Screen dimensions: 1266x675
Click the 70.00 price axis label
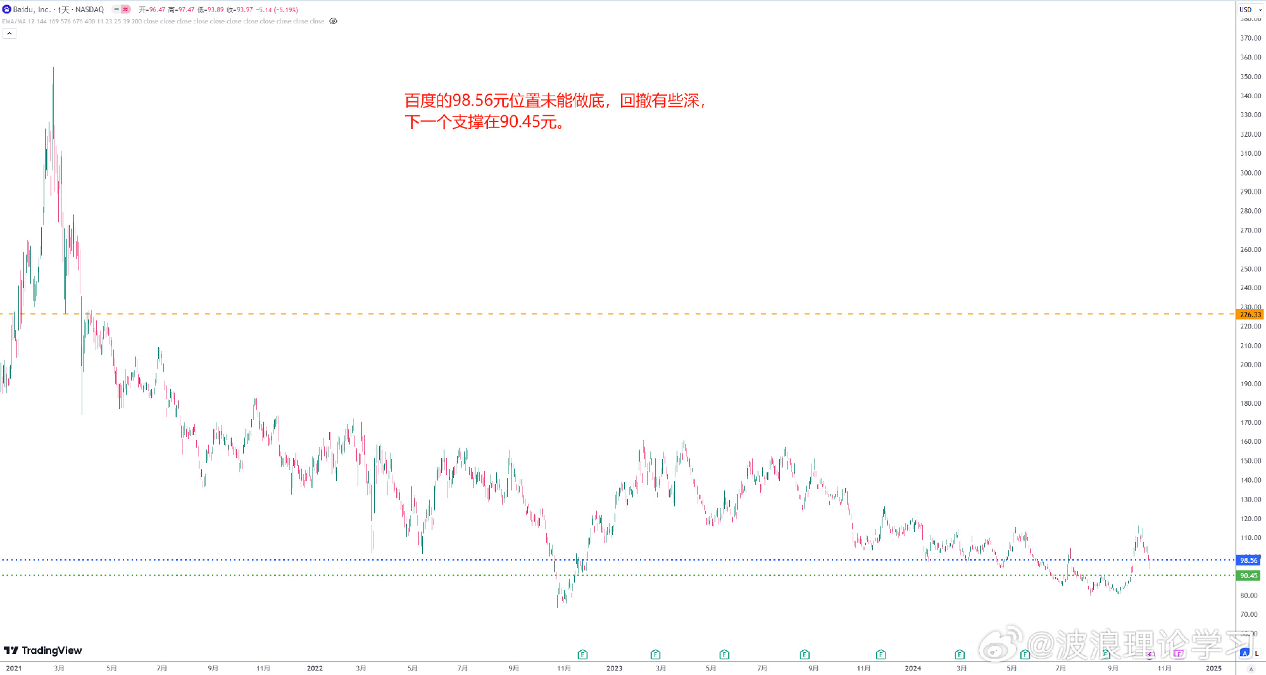(x=1249, y=614)
